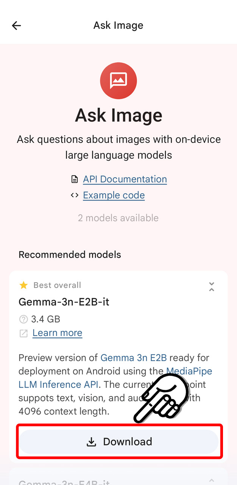Click the document icon beside API Documentation
The image size is (237, 485).
point(75,179)
